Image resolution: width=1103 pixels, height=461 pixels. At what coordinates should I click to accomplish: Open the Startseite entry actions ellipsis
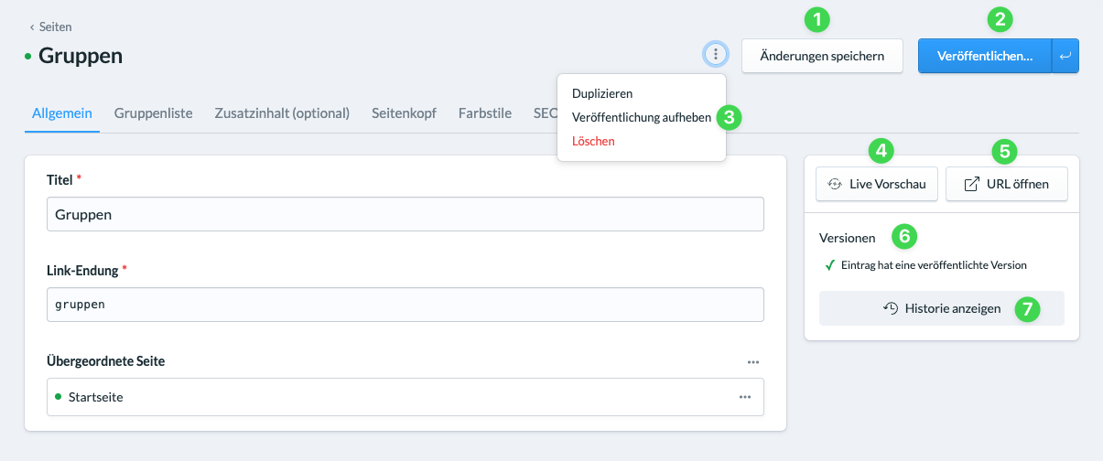745,397
